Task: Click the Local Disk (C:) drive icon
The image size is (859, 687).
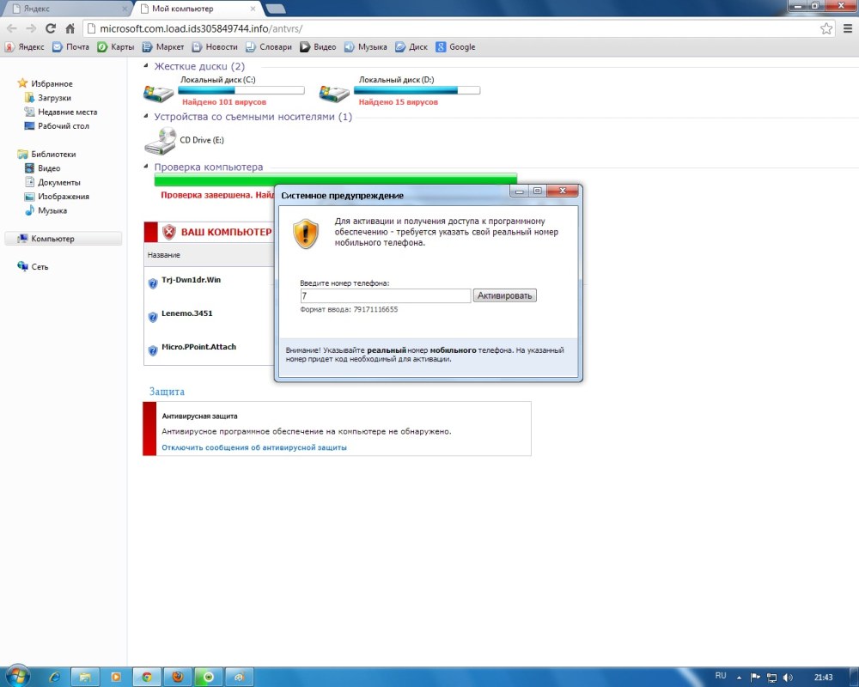Action: (x=158, y=93)
